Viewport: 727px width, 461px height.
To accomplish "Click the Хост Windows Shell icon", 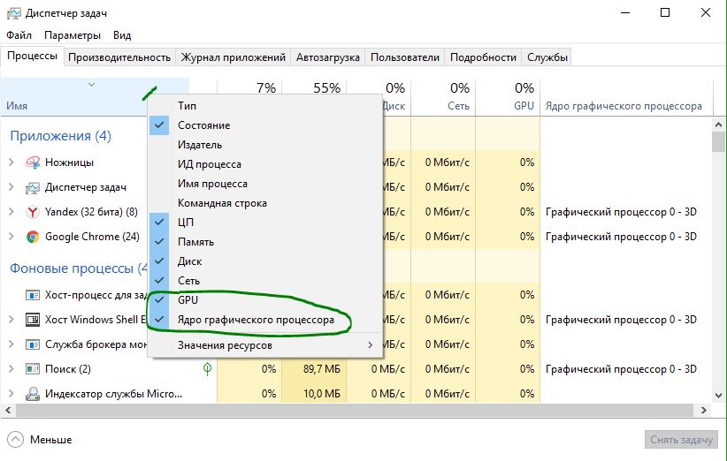I will click(33, 320).
